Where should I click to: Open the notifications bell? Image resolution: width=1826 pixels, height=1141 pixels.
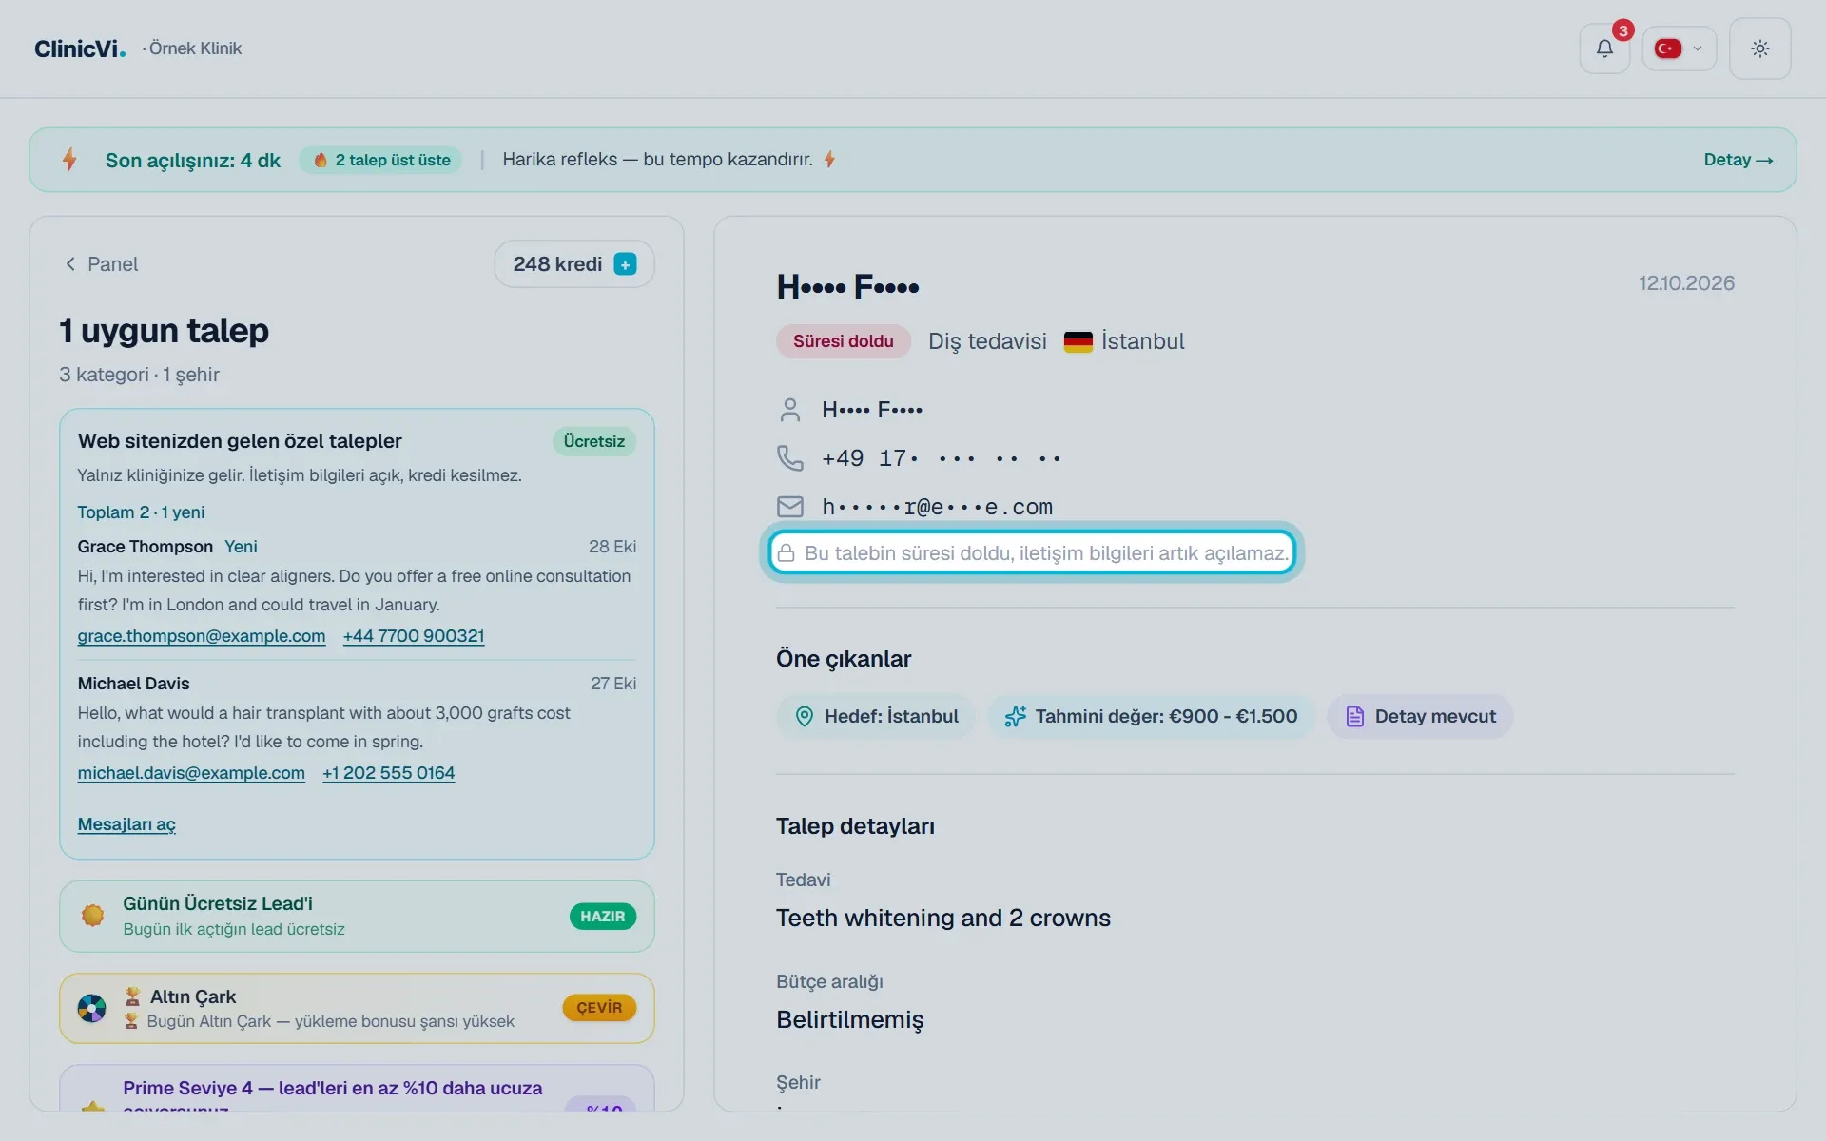click(x=1604, y=48)
